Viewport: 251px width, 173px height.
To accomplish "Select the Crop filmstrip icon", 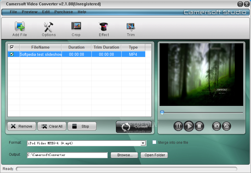I will click(76, 26).
